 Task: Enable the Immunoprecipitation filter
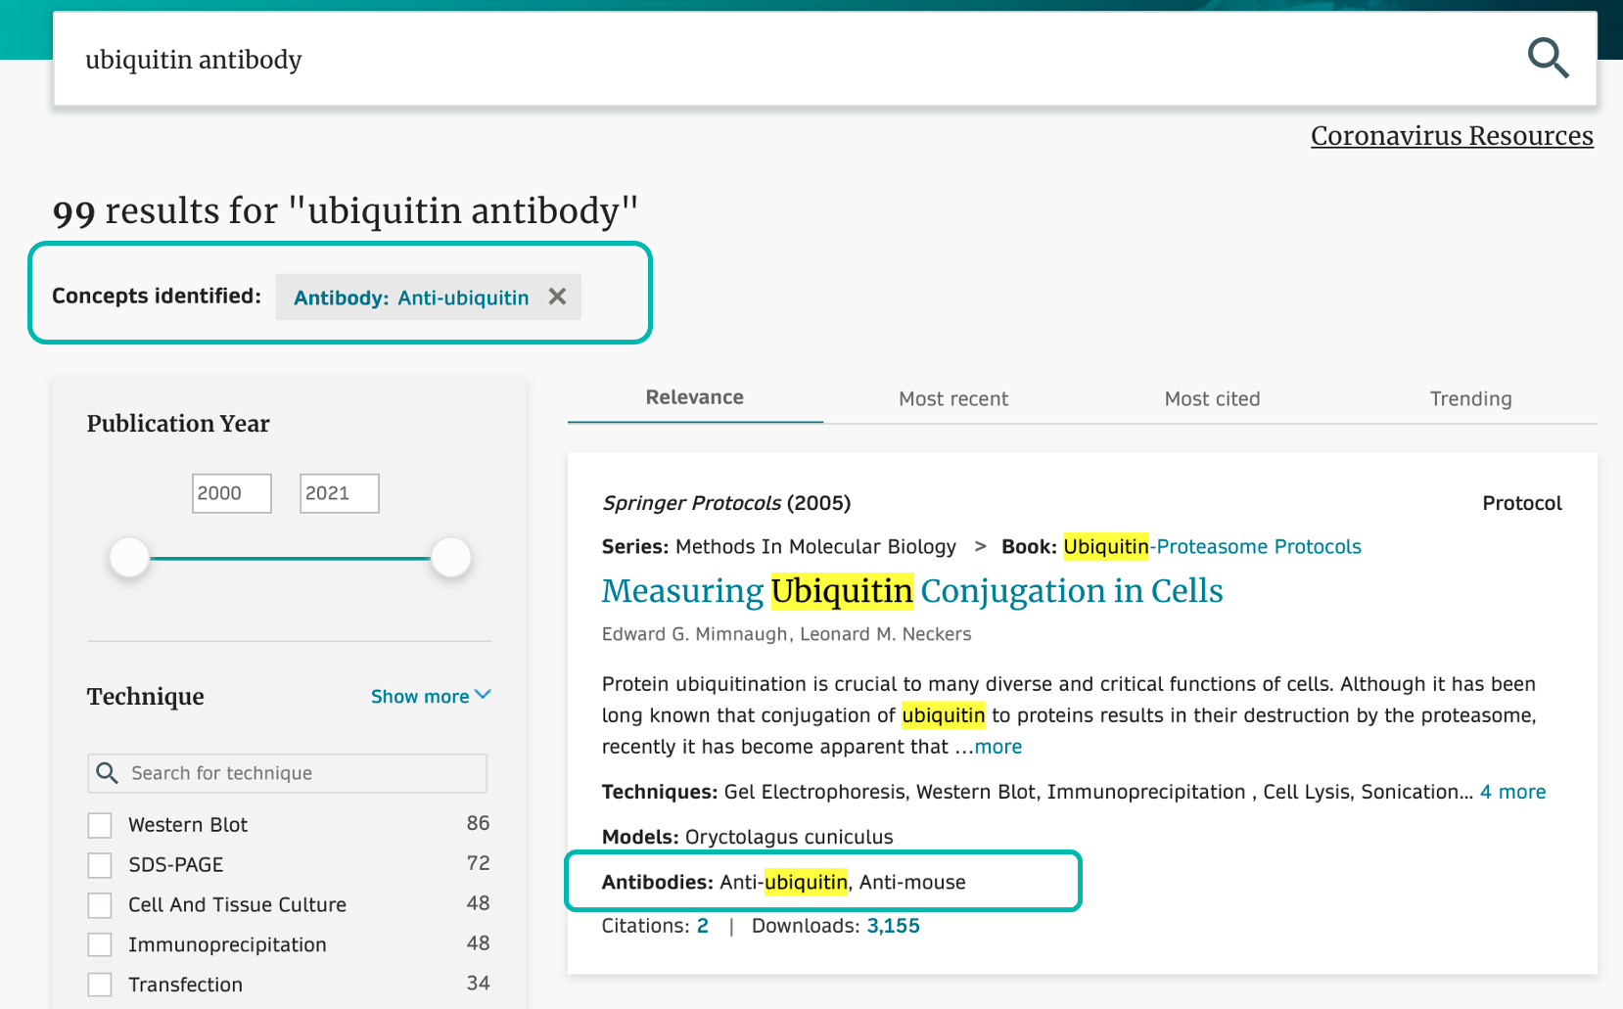pos(99,944)
